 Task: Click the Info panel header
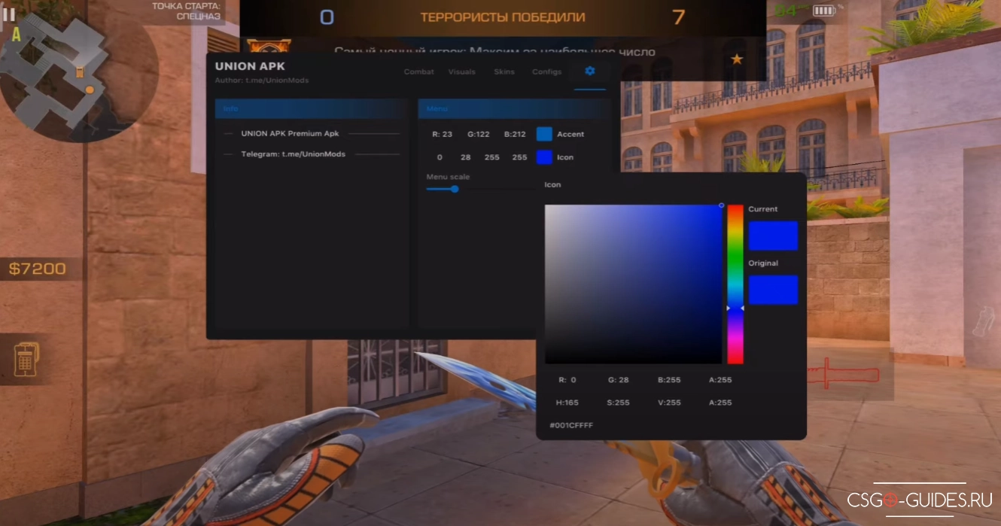tap(311, 109)
